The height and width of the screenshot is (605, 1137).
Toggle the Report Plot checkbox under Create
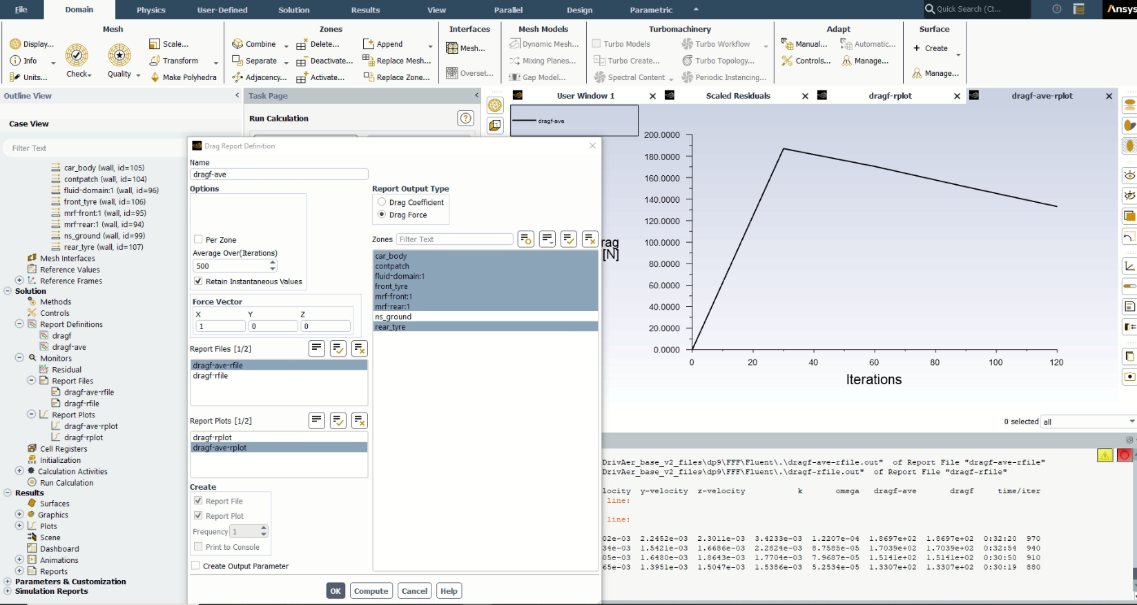[x=198, y=515]
